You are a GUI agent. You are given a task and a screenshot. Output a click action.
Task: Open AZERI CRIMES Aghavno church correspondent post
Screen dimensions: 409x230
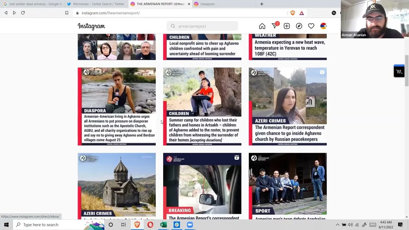click(288, 106)
